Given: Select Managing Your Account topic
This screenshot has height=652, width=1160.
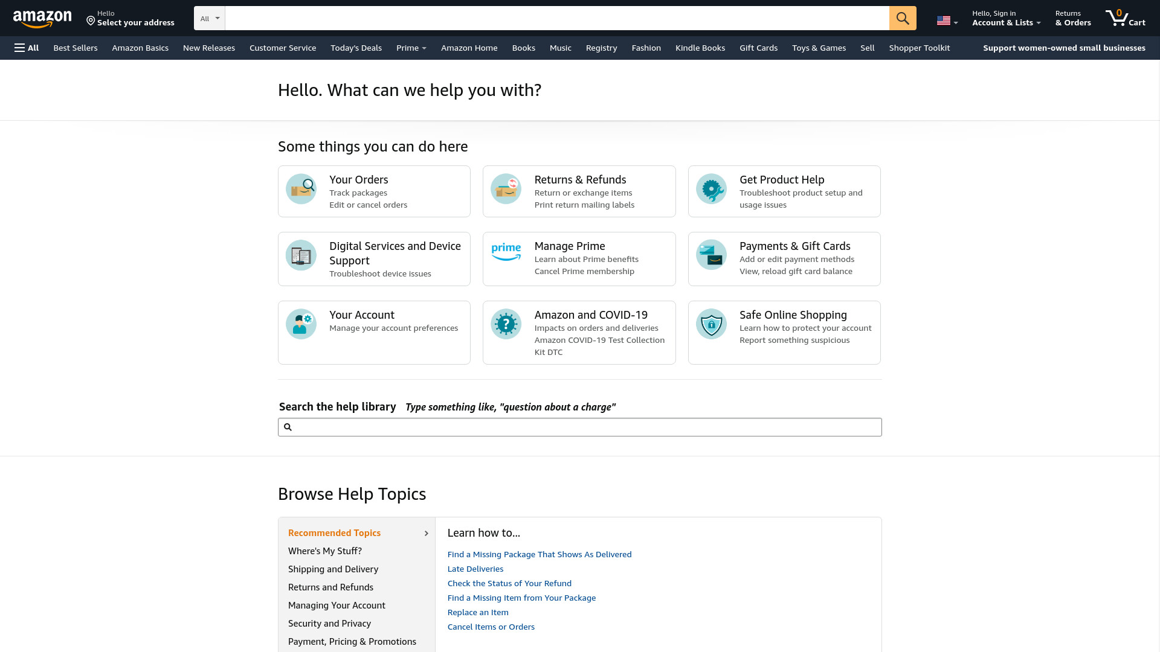Looking at the screenshot, I should (x=337, y=606).
